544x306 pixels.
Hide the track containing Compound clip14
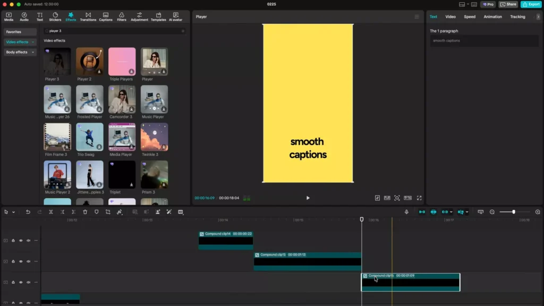(x=21, y=241)
